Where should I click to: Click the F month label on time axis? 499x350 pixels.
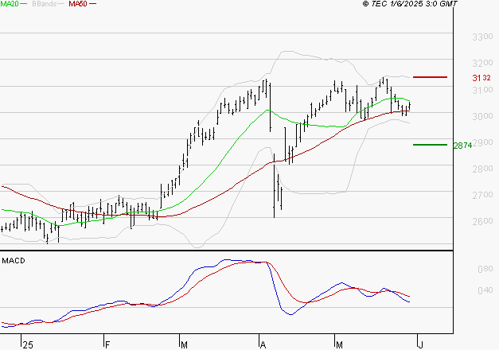(107, 344)
